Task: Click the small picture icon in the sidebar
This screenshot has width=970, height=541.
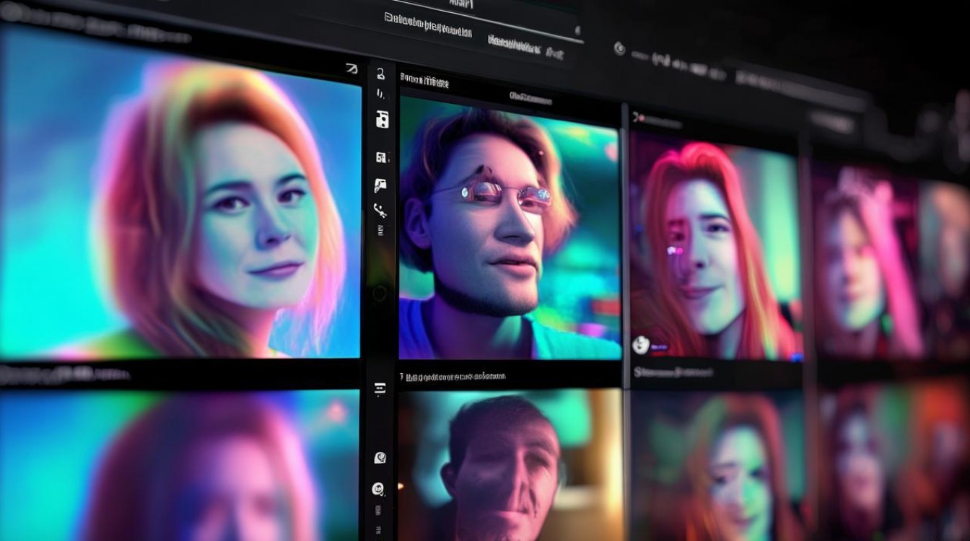Action: point(381,157)
